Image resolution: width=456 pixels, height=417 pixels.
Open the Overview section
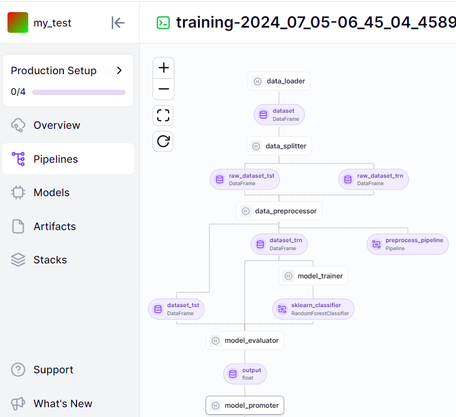[x=56, y=125]
